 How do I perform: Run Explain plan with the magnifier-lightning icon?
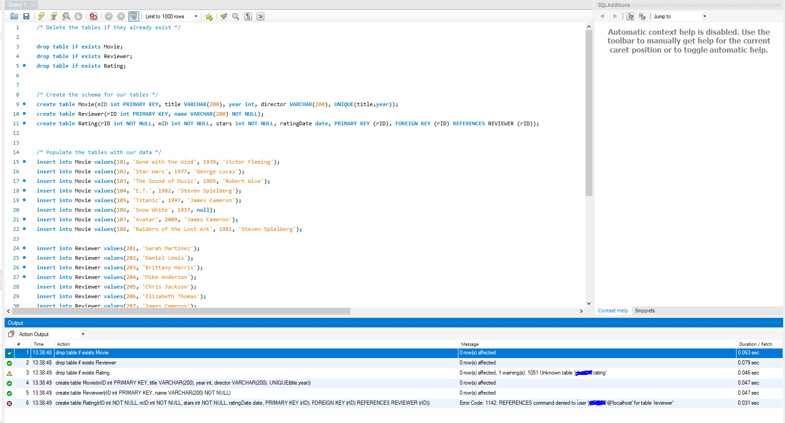(x=66, y=16)
